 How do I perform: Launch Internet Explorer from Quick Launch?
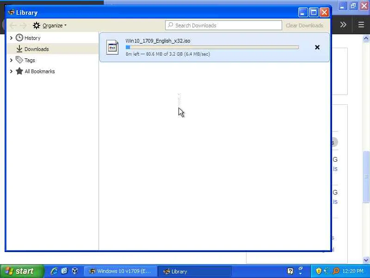click(54, 271)
